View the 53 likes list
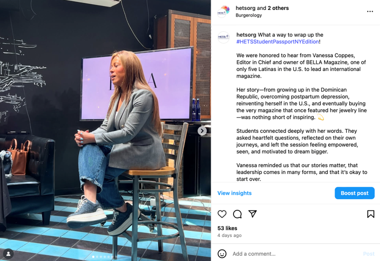The image size is (380, 261). (227, 228)
